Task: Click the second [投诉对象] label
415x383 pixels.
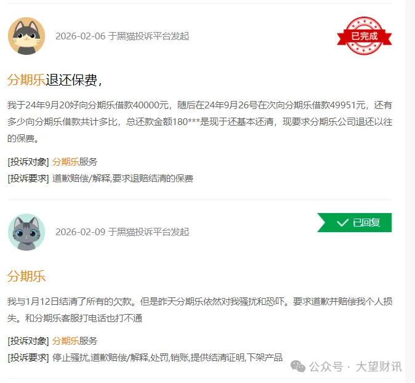Action: [28, 341]
